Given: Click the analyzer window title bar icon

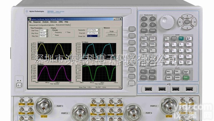Looking at the screenshot, I should tap(29, 19).
